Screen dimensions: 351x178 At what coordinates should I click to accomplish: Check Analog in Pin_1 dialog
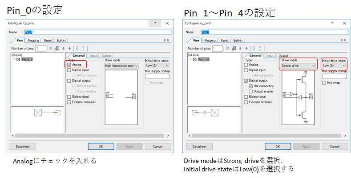(x=246, y=65)
